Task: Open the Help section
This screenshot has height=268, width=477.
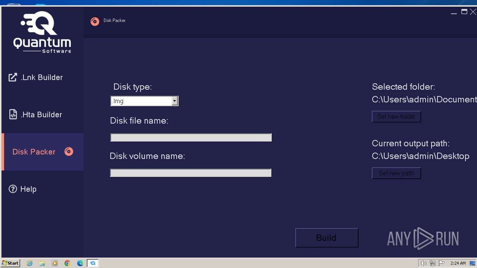Action: (x=42, y=189)
